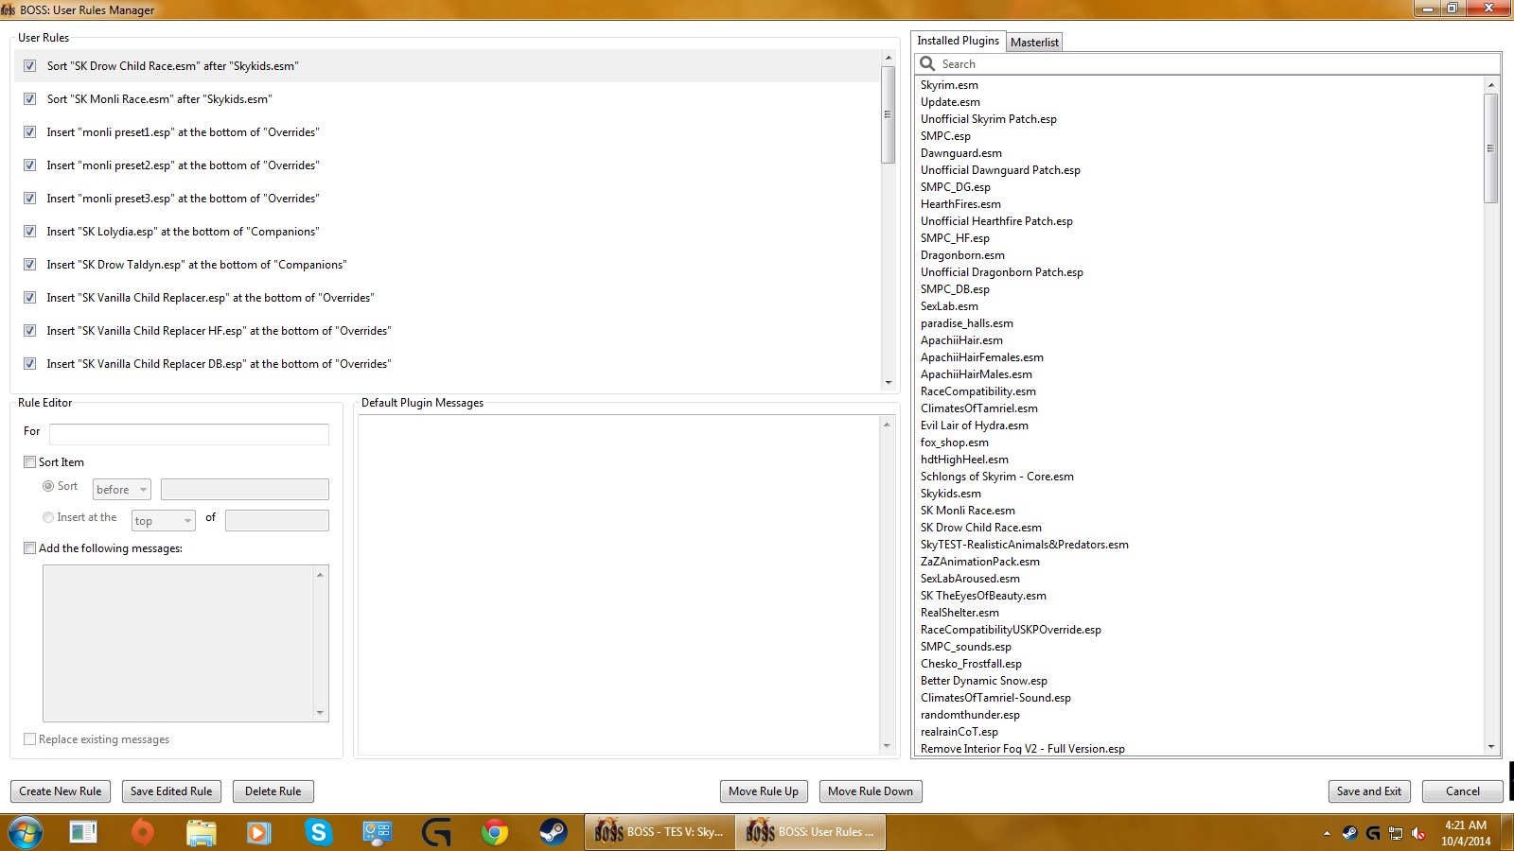The width and height of the screenshot is (1514, 851).
Task: Open the Logitech Gaming software from the taskbar
Action: pos(435,833)
